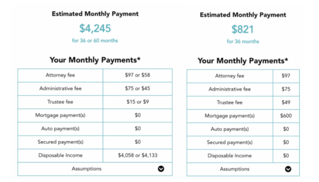Expand Assumptions chevron in left table

(161, 169)
